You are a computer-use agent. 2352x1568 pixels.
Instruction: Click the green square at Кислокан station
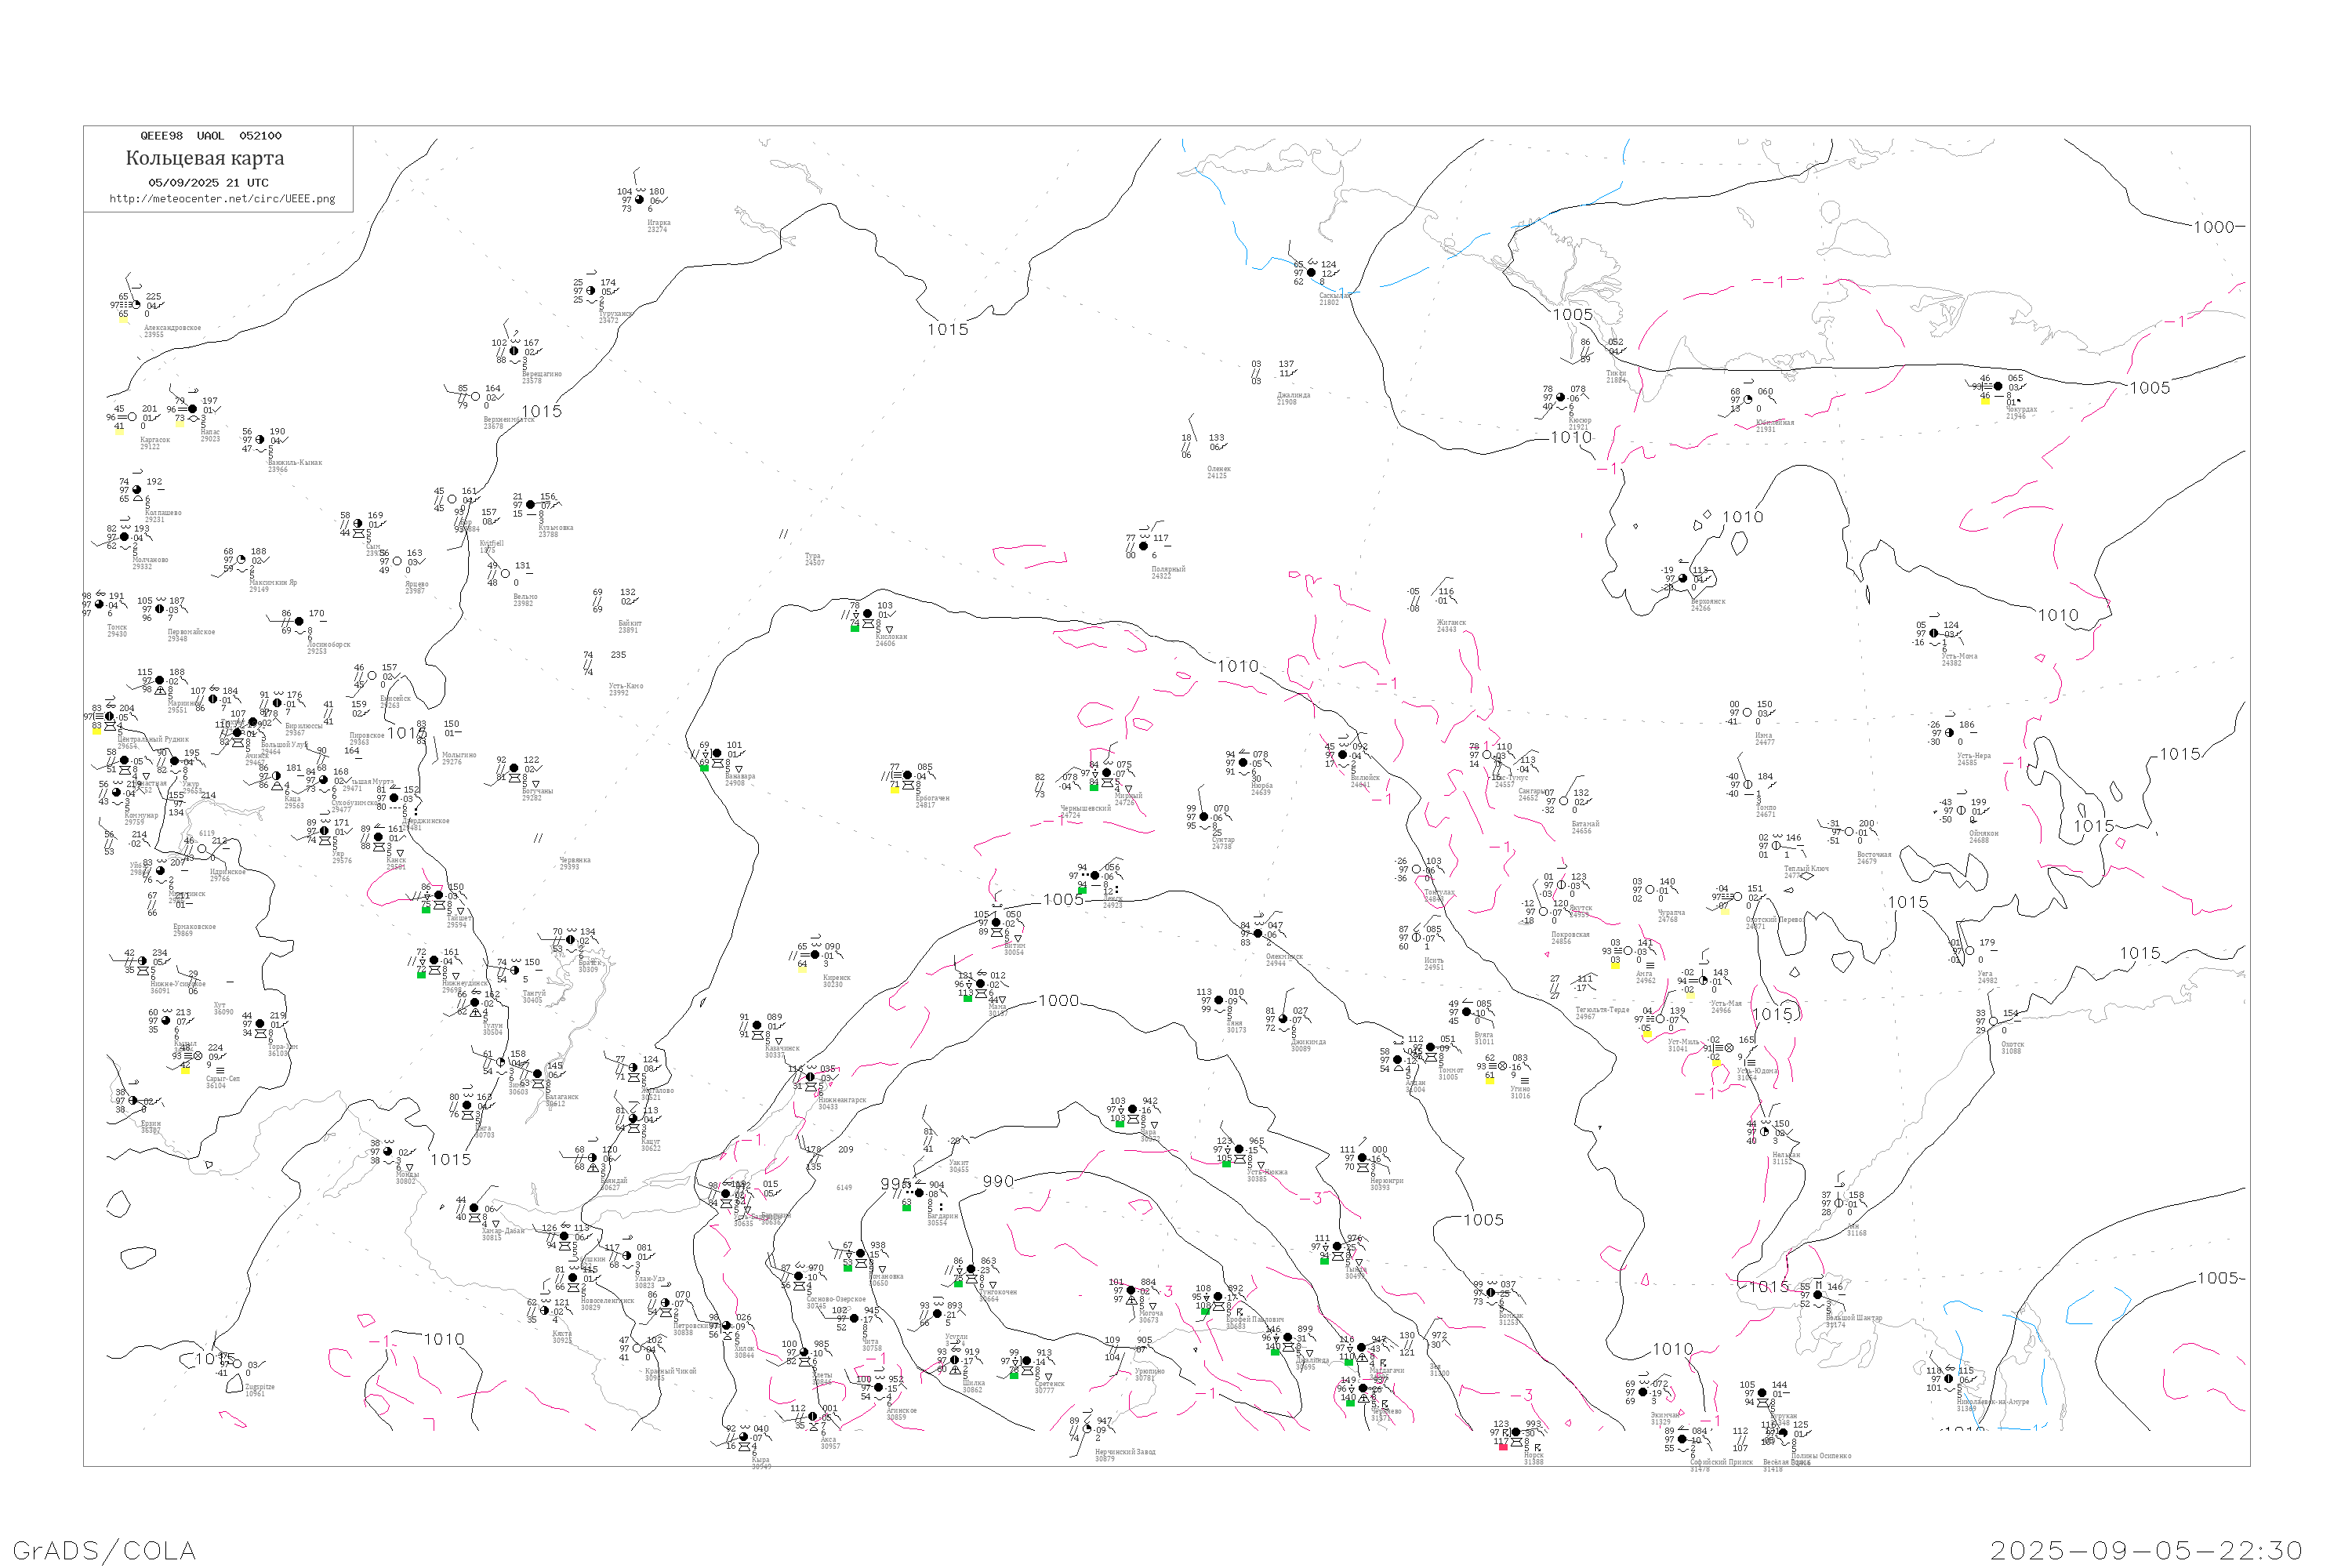point(855,628)
